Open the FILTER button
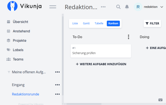 152,24
